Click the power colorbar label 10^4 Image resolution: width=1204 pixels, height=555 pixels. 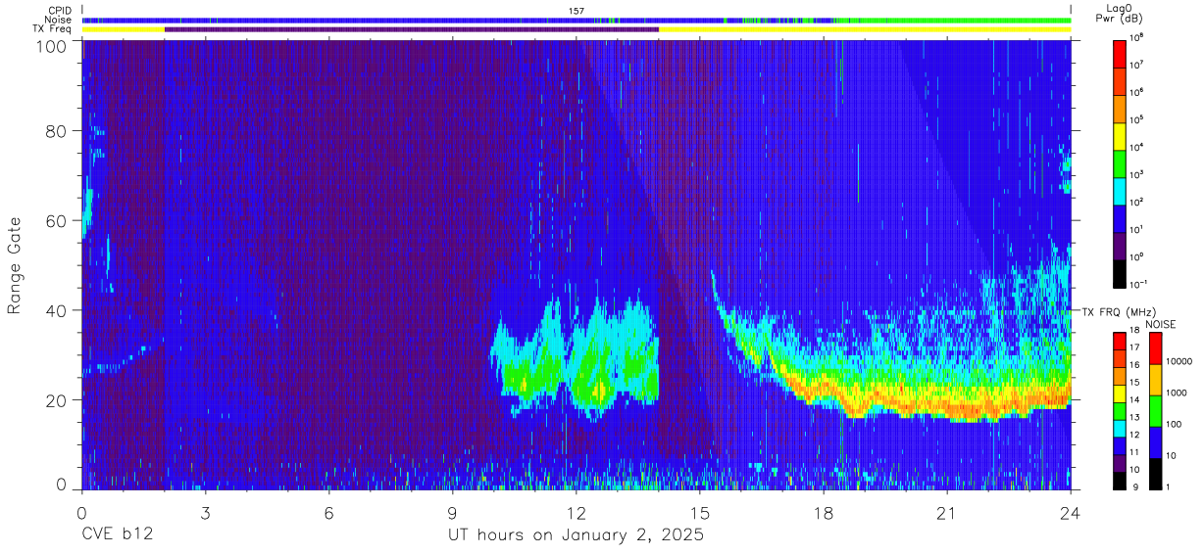point(1138,147)
